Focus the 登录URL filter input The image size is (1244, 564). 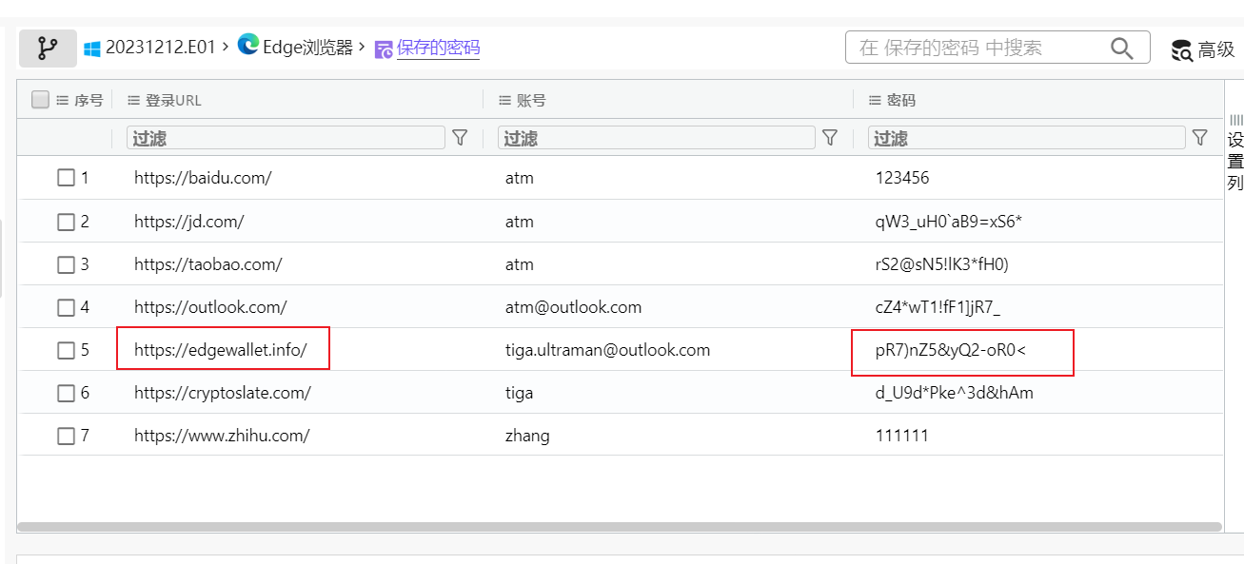click(286, 138)
